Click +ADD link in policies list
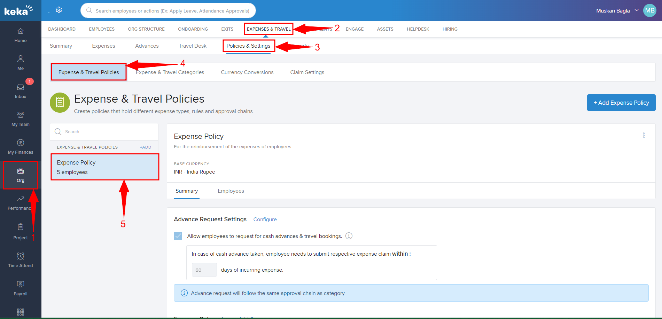Image resolution: width=662 pixels, height=319 pixels. click(x=146, y=147)
